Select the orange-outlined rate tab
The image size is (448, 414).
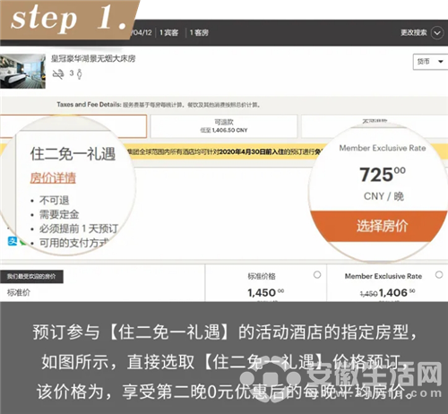click(x=73, y=126)
